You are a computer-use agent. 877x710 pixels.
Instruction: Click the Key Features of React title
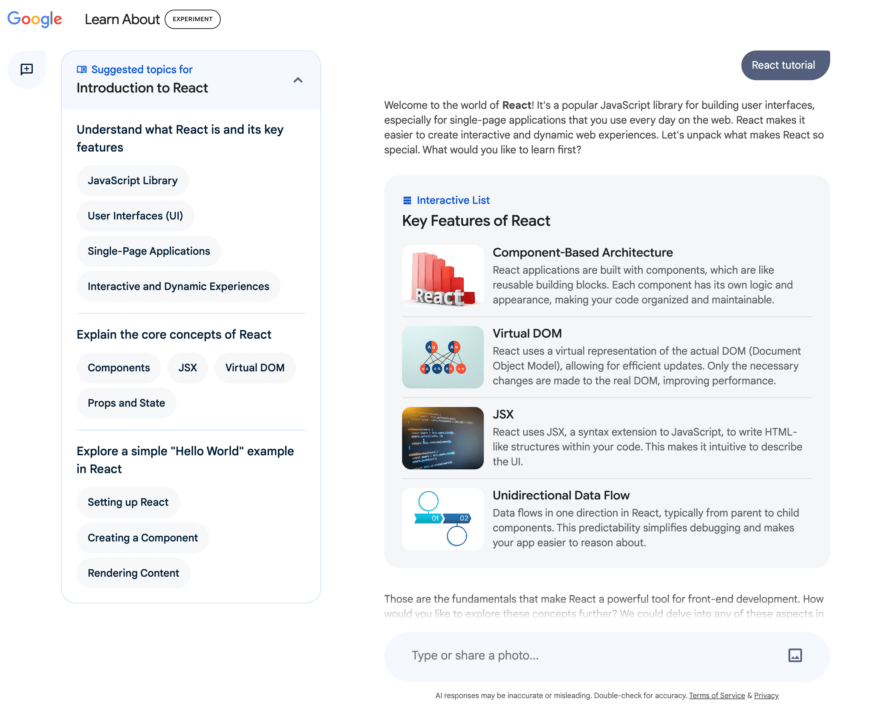476,221
